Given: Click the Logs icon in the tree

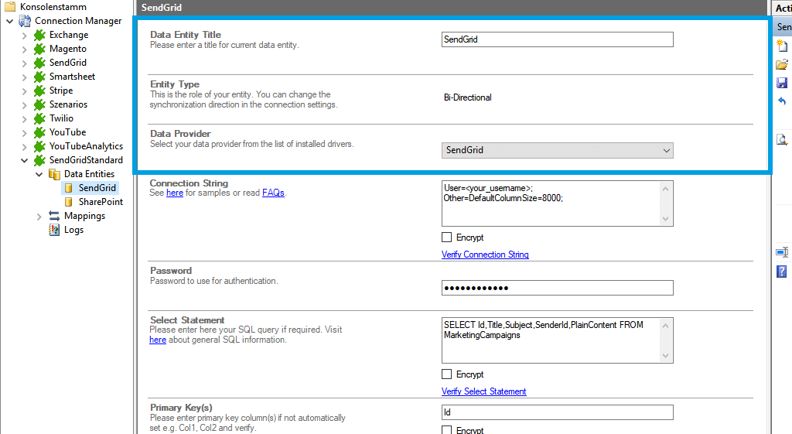Looking at the screenshot, I should (x=54, y=230).
